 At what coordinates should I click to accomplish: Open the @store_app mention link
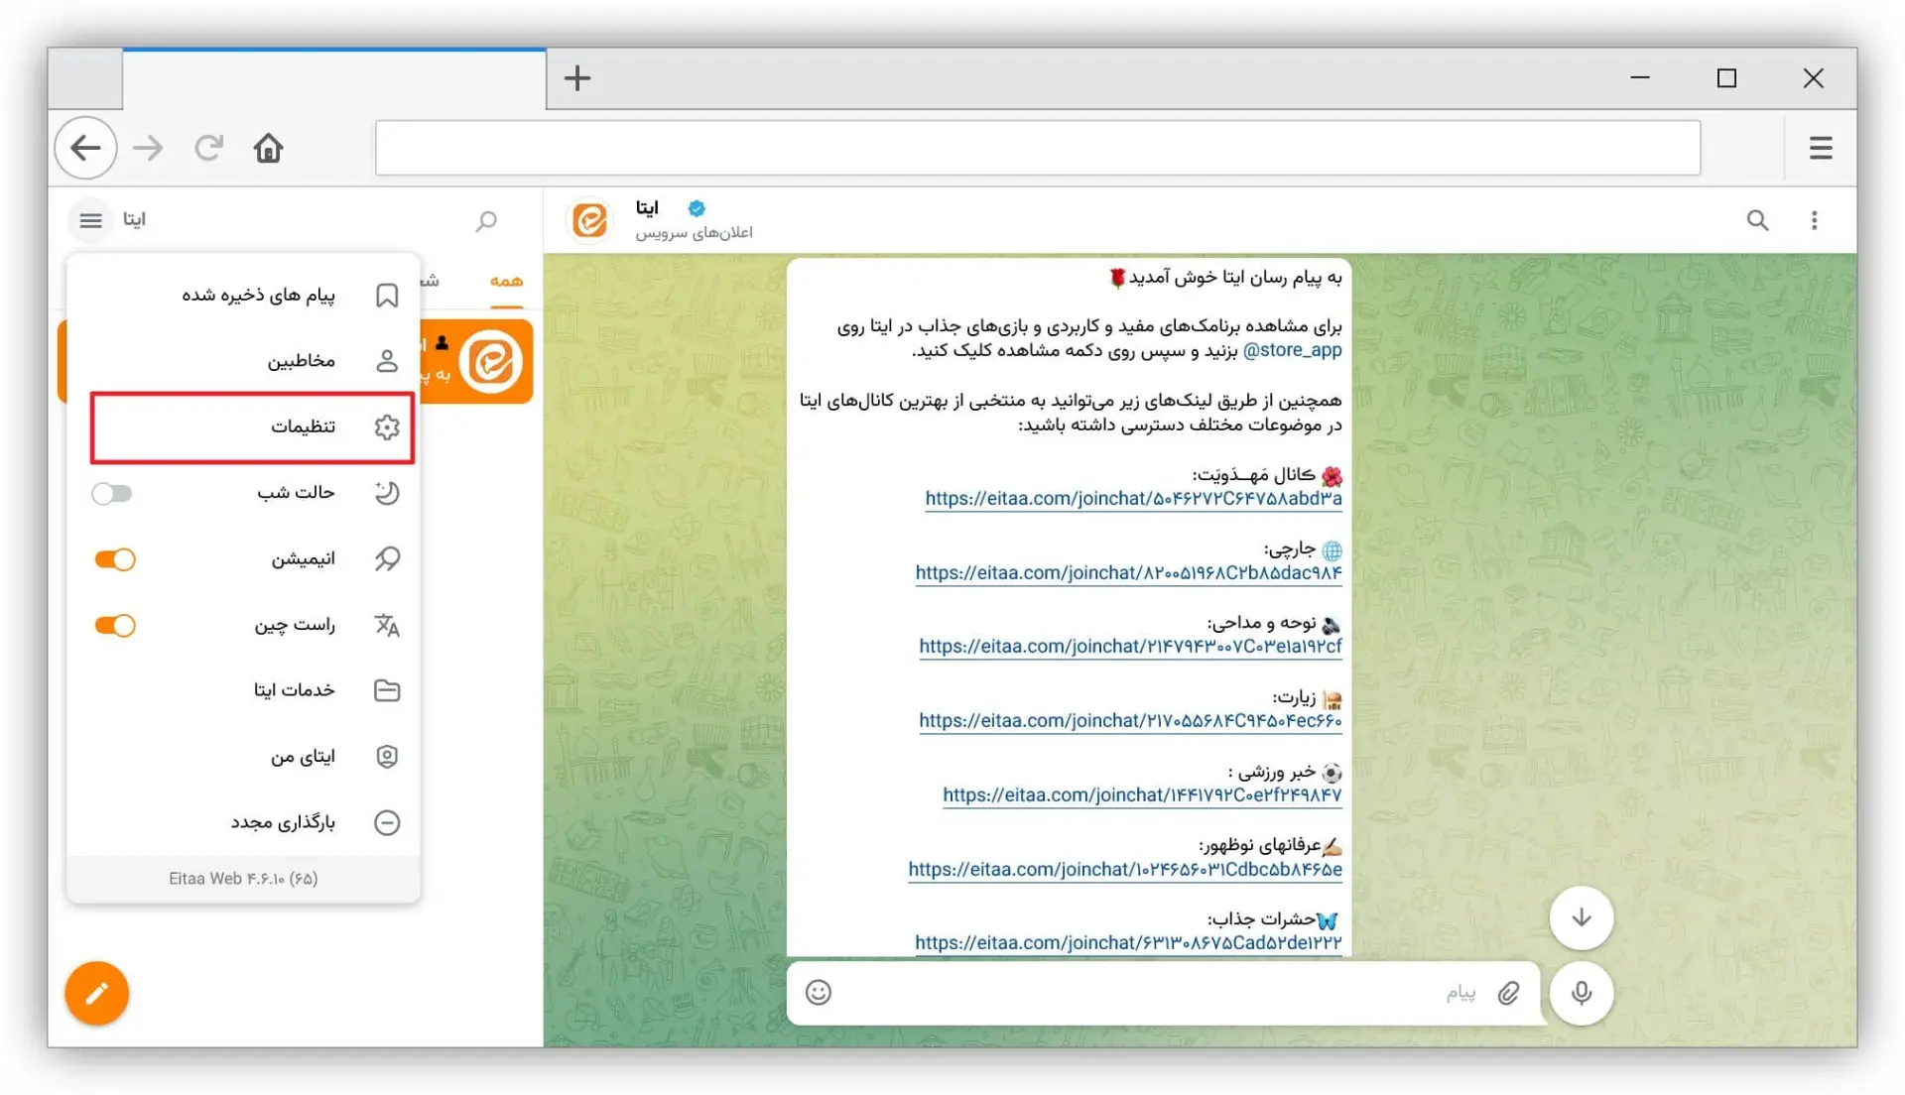1292,350
